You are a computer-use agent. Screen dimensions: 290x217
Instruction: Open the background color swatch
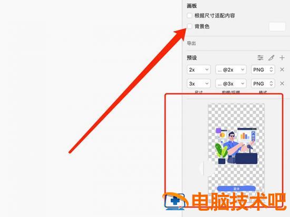tap(277, 26)
